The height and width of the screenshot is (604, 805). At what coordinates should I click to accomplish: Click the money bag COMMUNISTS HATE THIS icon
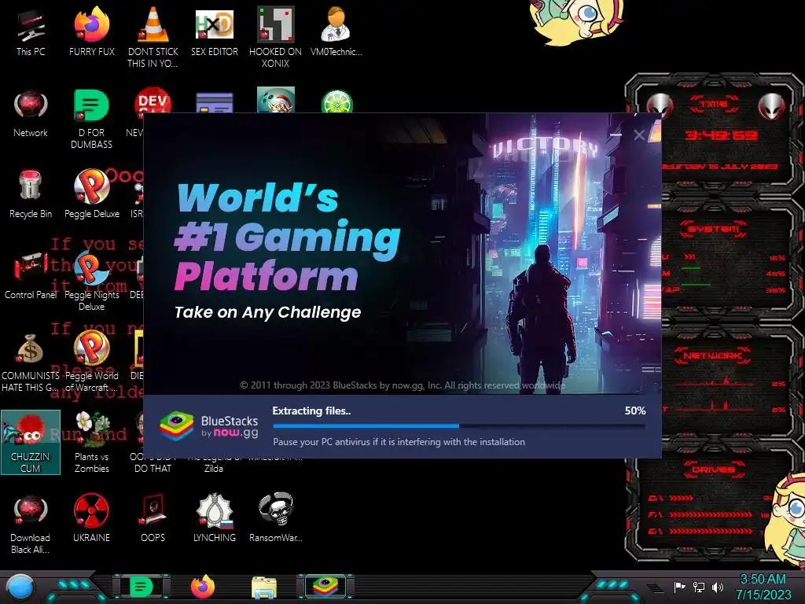click(x=31, y=363)
